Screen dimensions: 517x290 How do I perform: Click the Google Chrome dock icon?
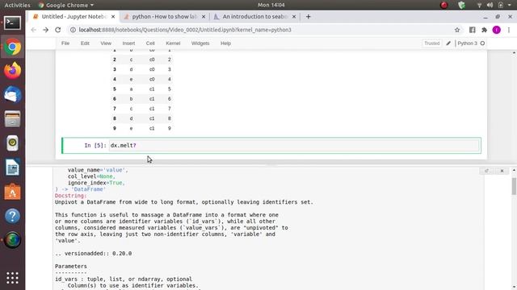(x=12, y=47)
